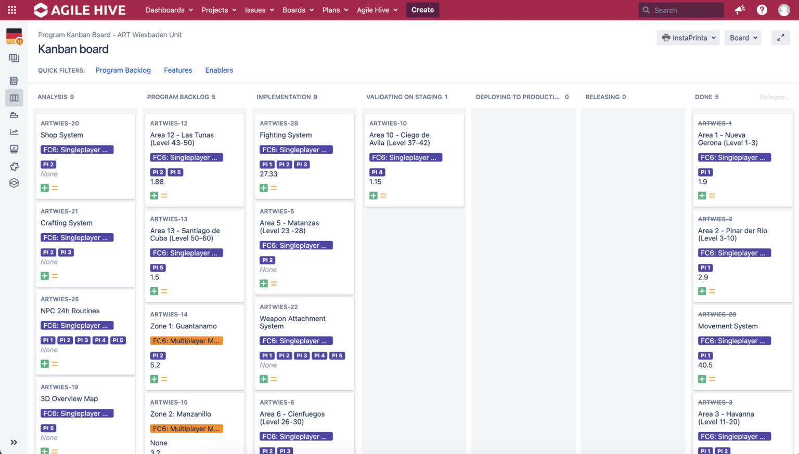
Task: Open the notifications megaphone icon
Action: click(x=740, y=10)
